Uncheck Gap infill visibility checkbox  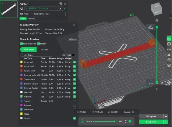tap(74, 92)
